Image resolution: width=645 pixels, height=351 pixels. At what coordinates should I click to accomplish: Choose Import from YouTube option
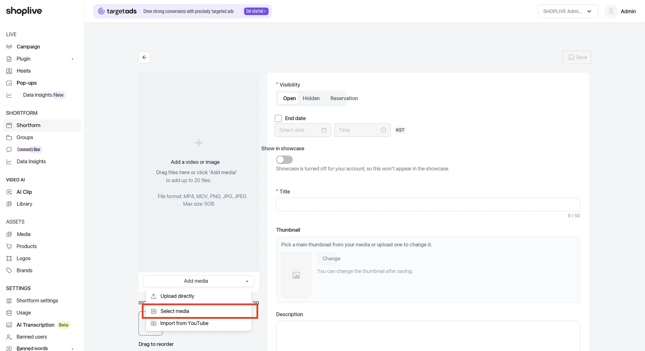[199, 323]
